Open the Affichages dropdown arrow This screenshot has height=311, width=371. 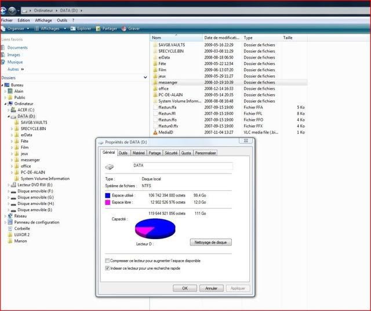[x=65, y=28]
